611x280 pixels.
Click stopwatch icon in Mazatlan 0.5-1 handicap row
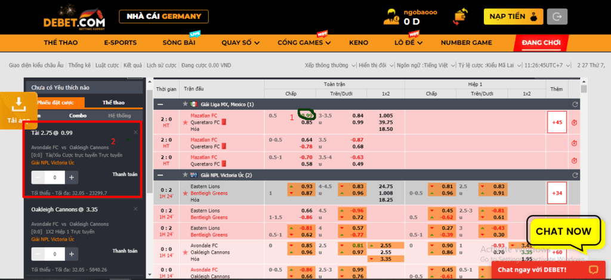pos(574,161)
